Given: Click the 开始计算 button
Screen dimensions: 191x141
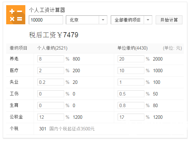Looking at the screenshot, I should (169, 20).
